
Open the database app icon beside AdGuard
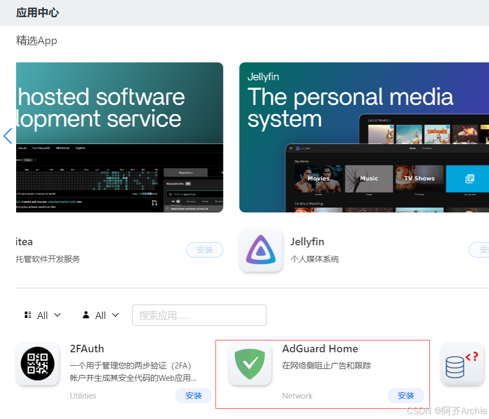462,364
